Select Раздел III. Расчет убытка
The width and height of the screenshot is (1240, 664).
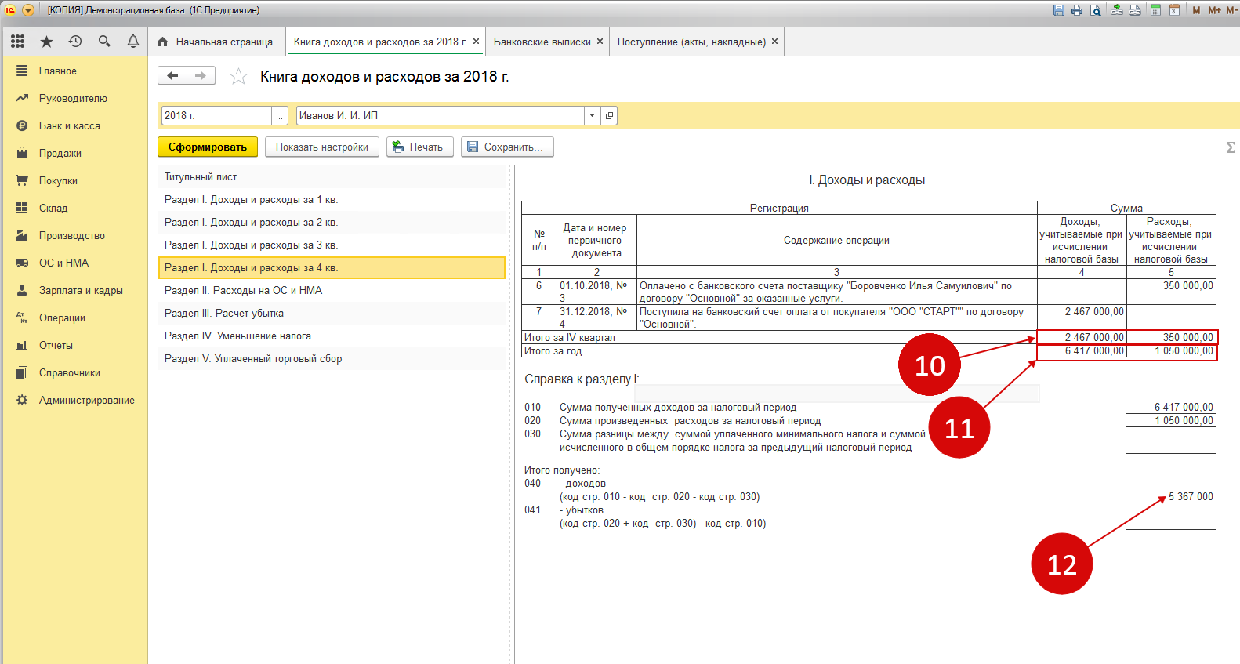tap(332, 314)
